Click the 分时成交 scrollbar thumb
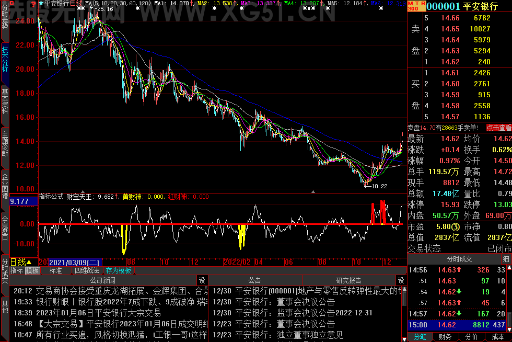 pos(509,319)
